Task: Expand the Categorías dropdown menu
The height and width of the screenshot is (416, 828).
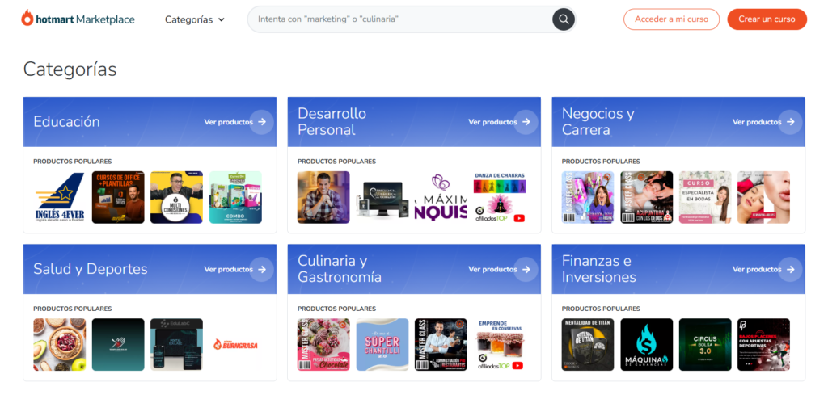Action: click(x=194, y=19)
